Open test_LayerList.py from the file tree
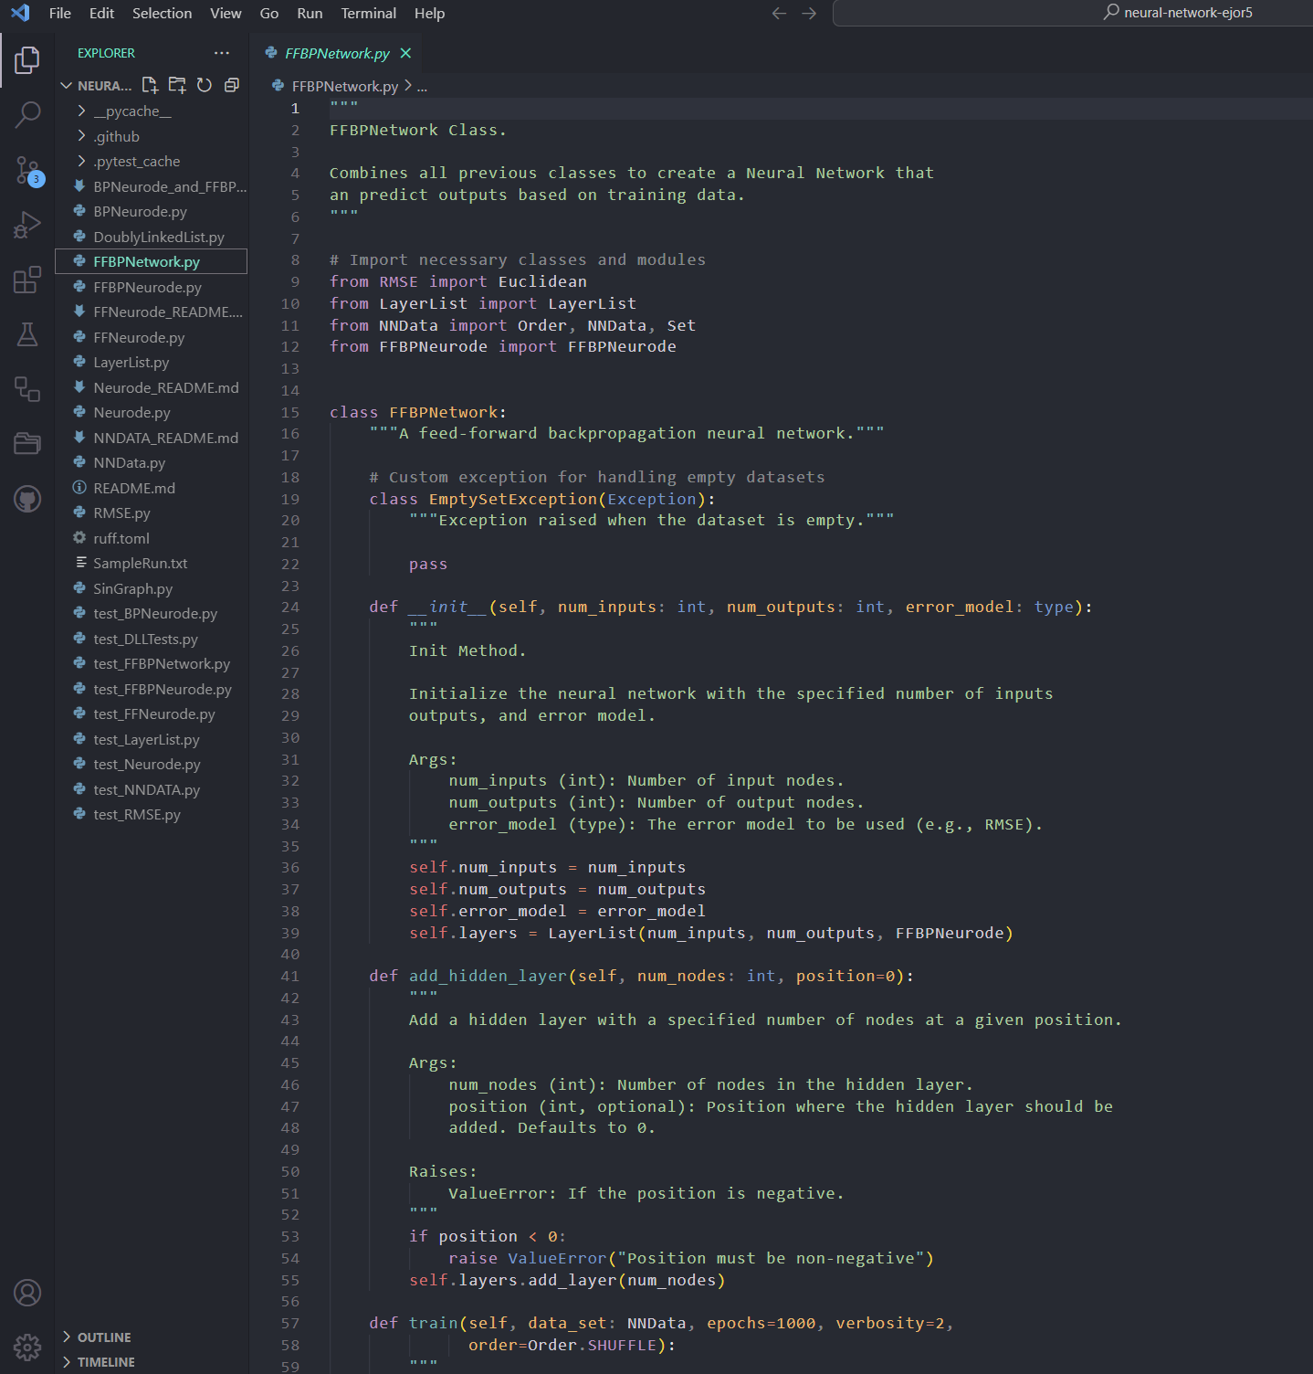 coord(152,739)
